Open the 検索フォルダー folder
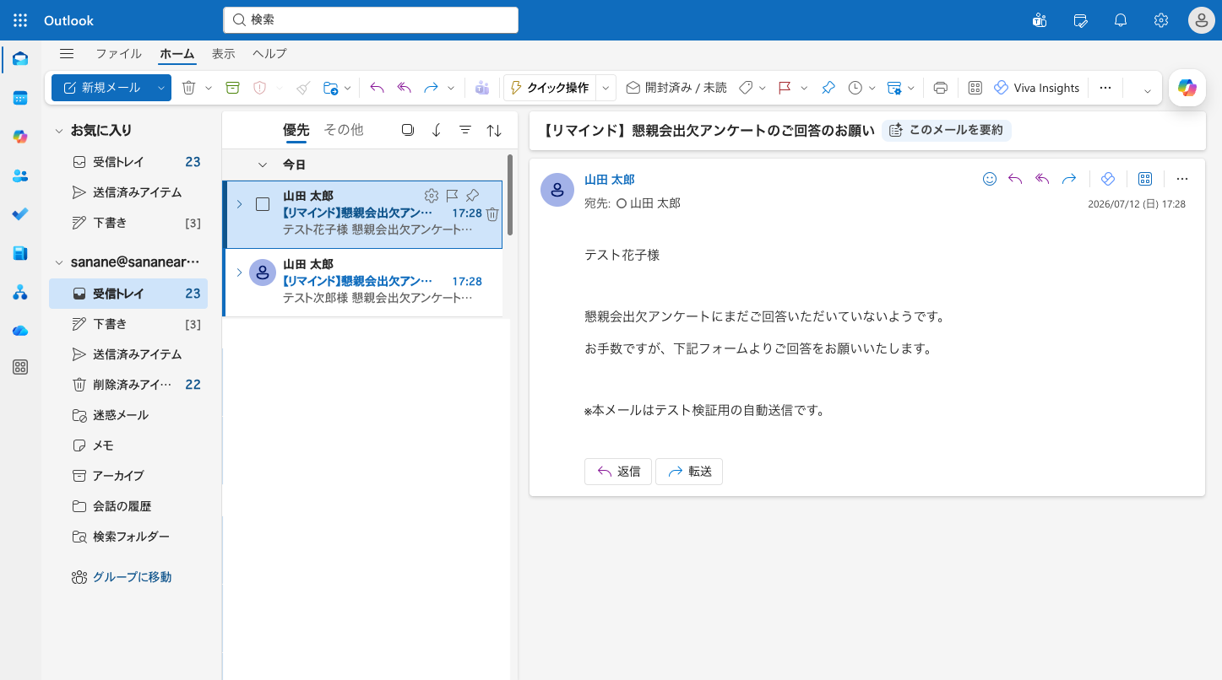 pos(128,537)
